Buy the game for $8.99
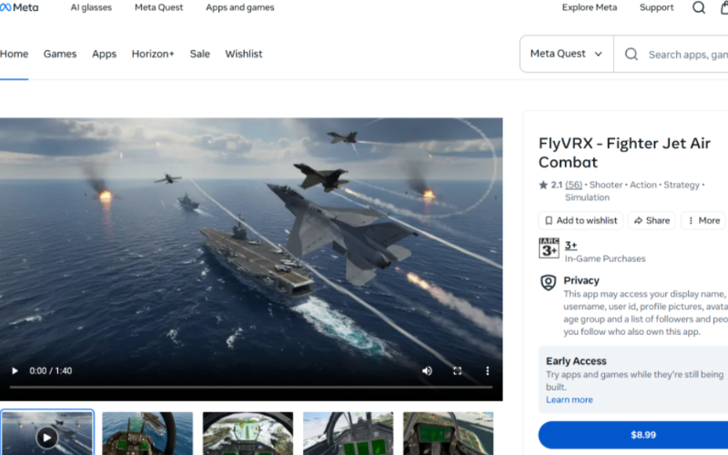 [633, 435]
